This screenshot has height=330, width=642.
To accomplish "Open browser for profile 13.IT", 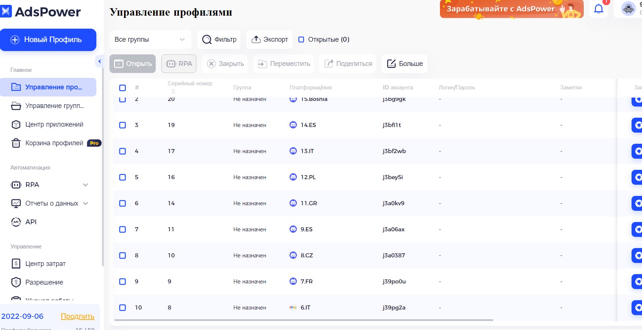I will click(637, 151).
